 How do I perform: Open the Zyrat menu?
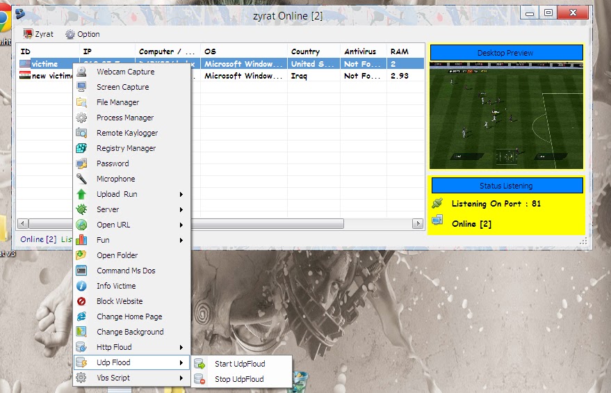(x=38, y=34)
